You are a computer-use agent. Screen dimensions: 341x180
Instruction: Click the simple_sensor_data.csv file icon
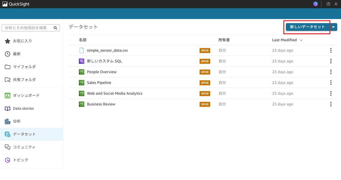pyautogui.click(x=82, y=50)
